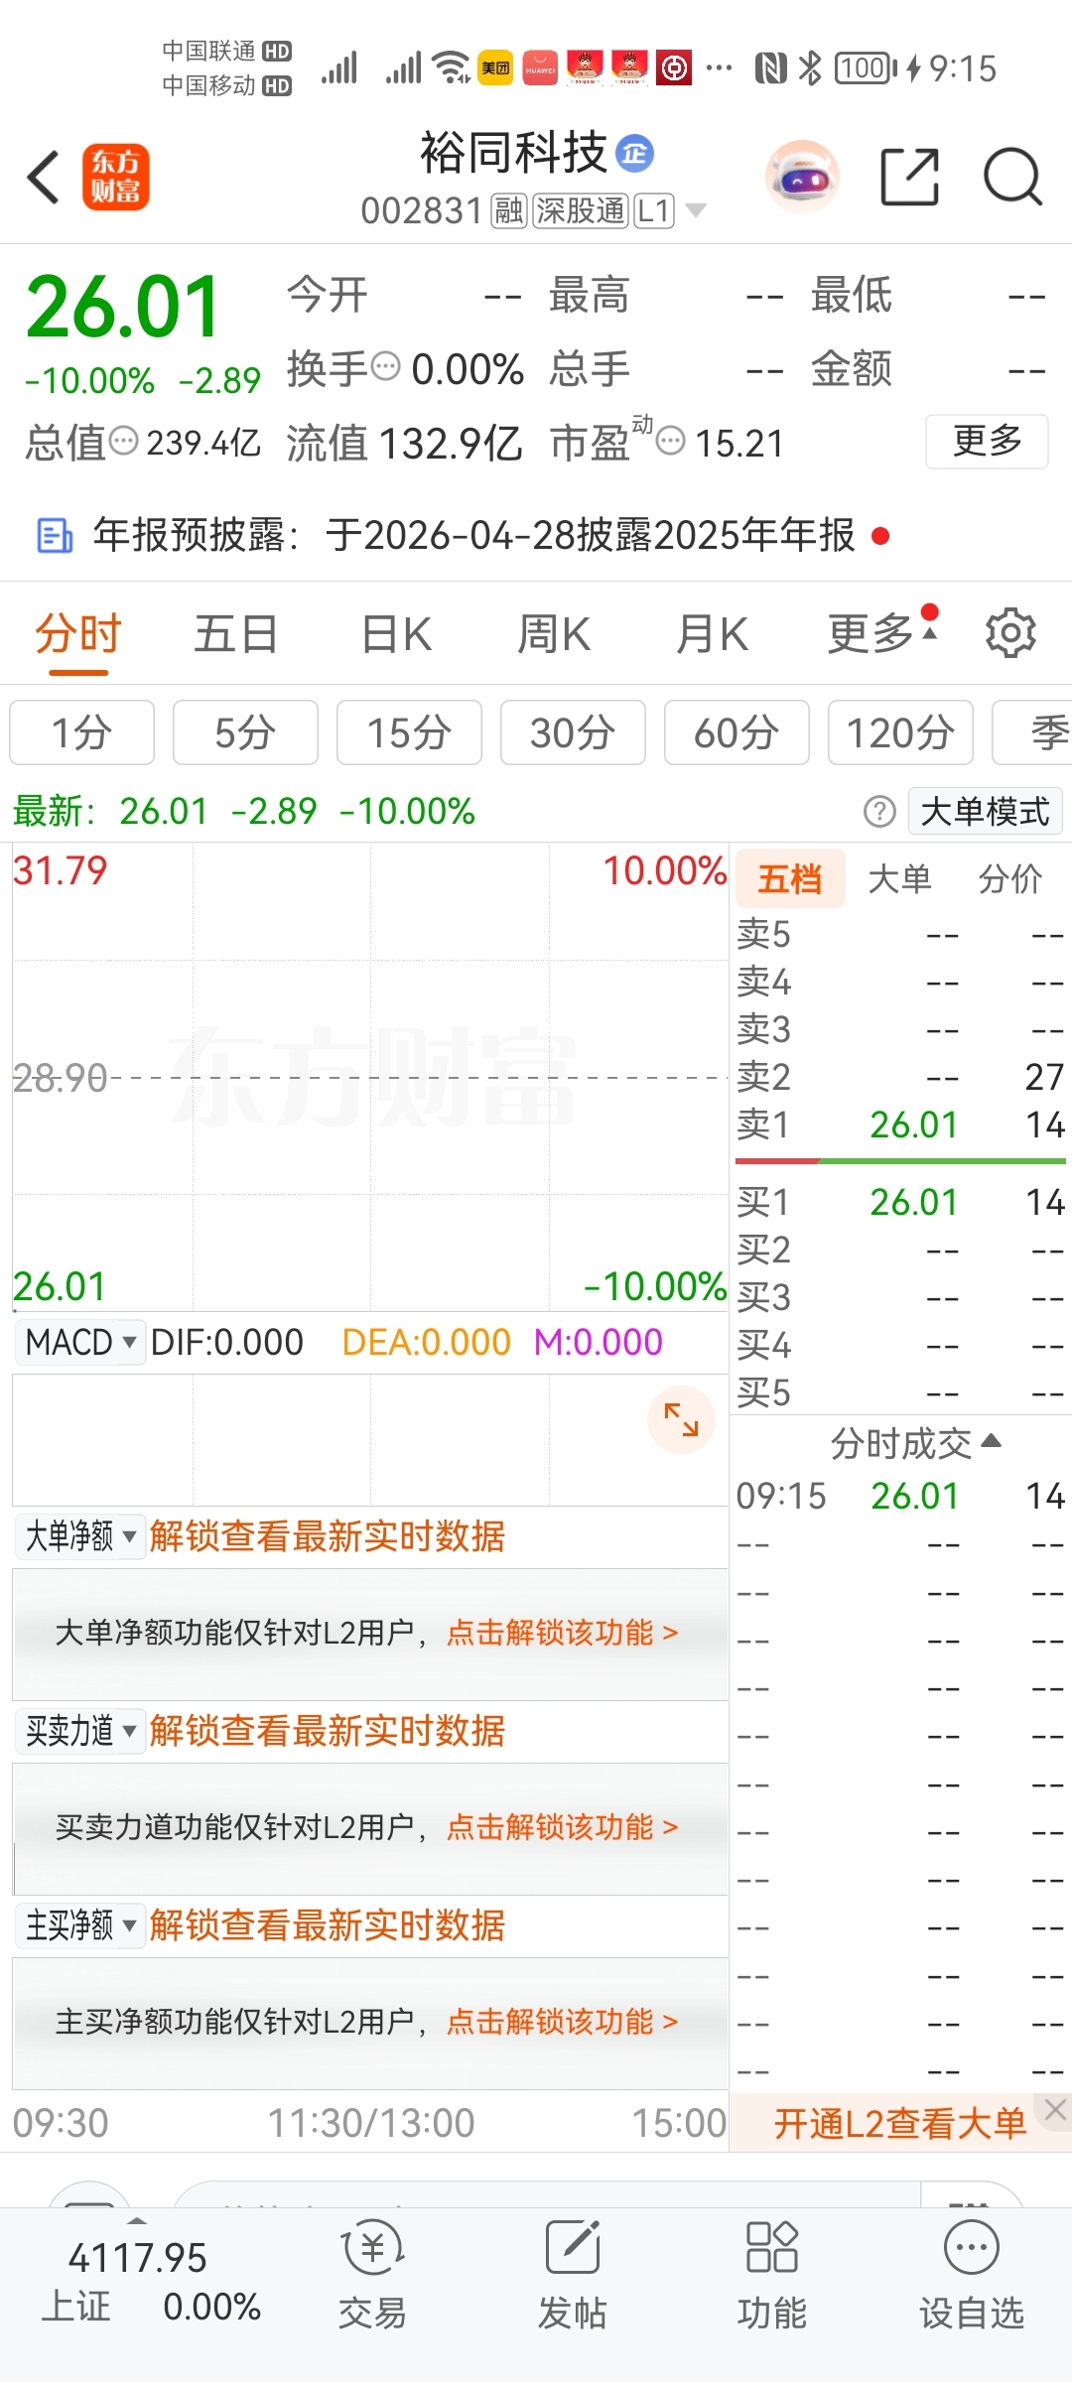Open 设自选 watchlist icon

point(972,2273)
